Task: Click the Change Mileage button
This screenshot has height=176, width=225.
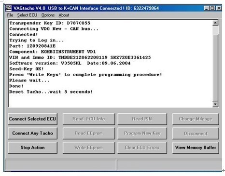Action: (196, 119)
